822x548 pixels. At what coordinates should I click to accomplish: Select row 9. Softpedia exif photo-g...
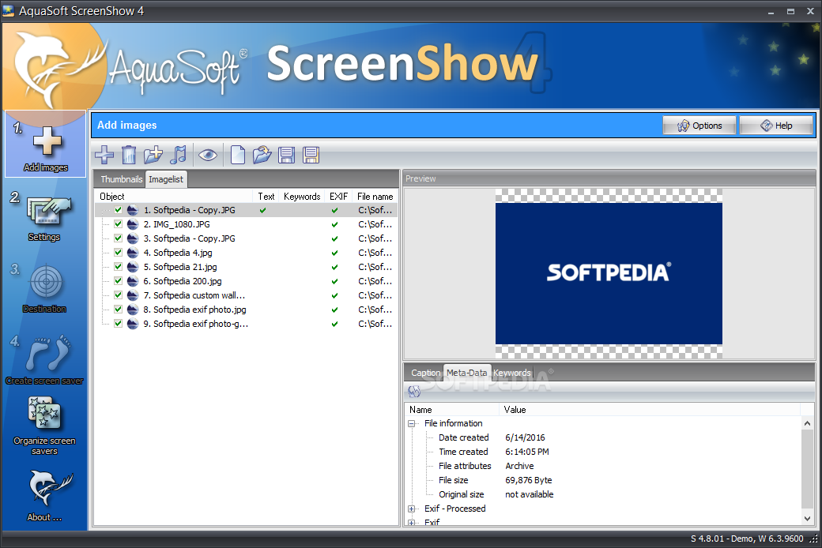point(246,324)
